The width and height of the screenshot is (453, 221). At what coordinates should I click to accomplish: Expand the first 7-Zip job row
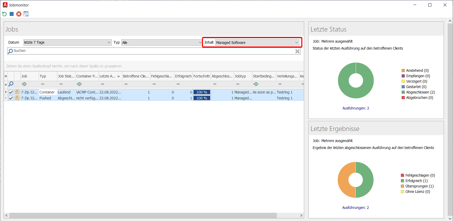tap(6, 92)
